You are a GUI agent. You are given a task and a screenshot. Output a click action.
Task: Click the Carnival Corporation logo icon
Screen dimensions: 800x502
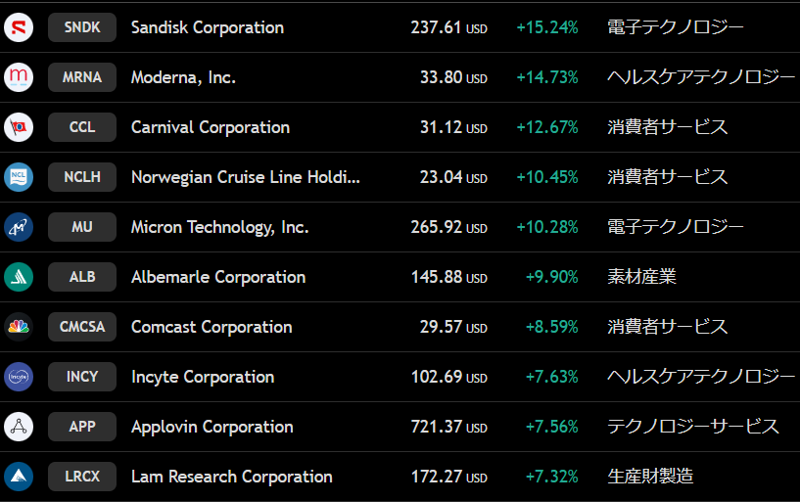pos(19,127)
